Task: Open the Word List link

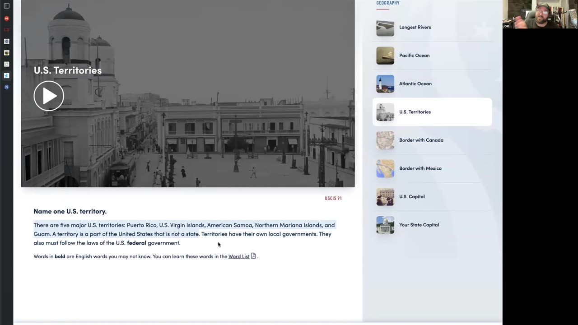Action: [239, 256]
